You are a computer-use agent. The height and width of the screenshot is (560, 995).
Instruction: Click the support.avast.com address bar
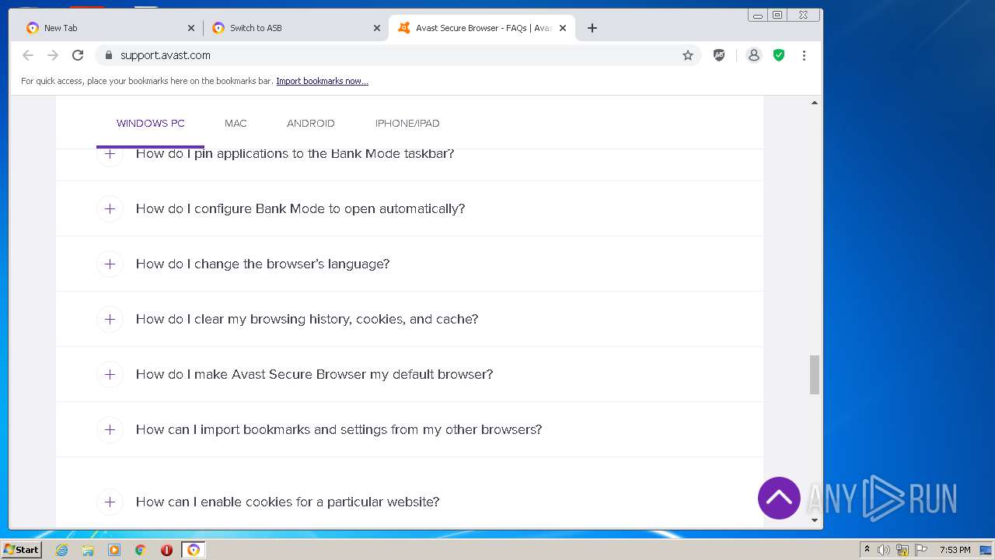pyautogui.click(x=396, y=55)
